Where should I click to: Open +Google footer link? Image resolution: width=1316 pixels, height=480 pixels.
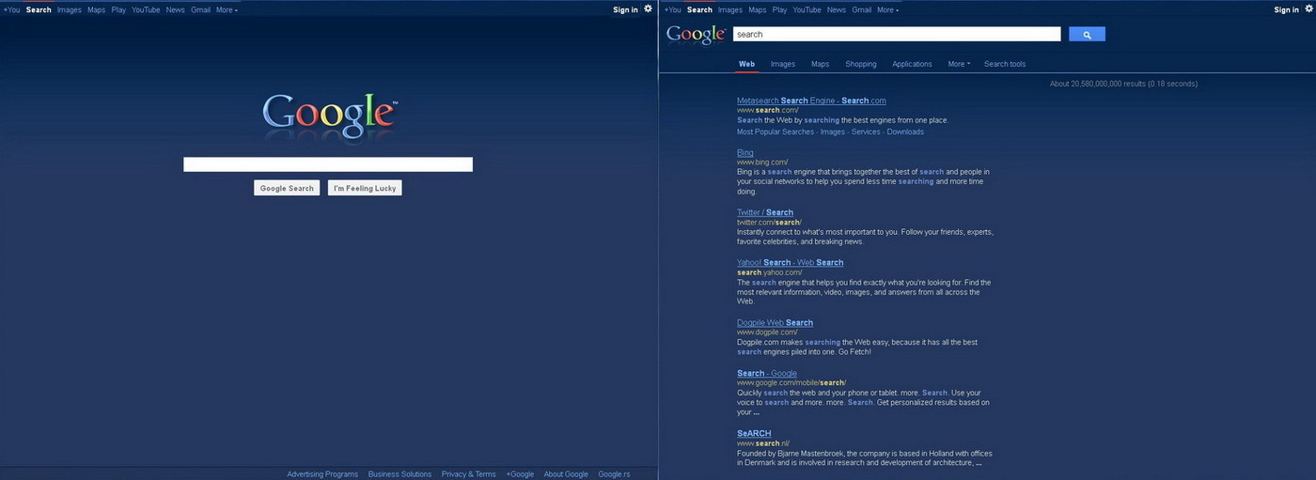coord(520,474)
